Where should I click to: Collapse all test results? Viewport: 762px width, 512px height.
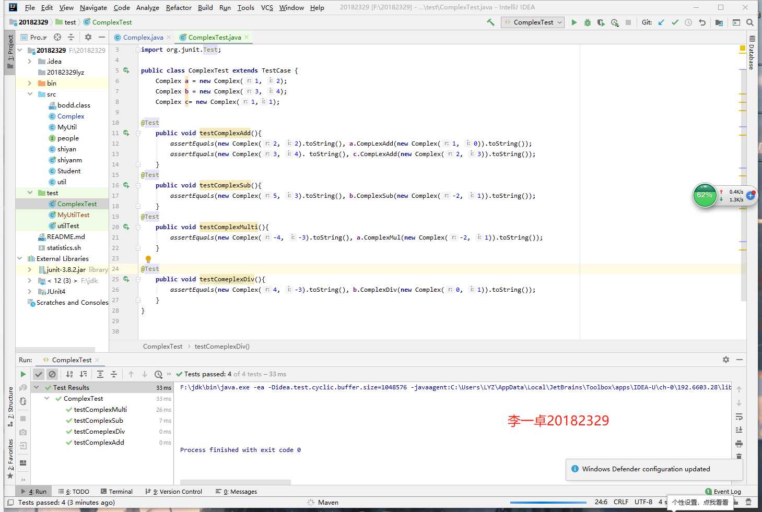tap(114, 374)
